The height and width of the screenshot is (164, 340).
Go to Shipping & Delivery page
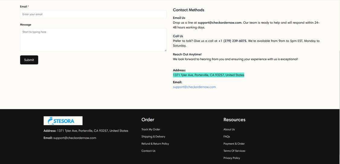pyautogui.click(x=153, y=137)
